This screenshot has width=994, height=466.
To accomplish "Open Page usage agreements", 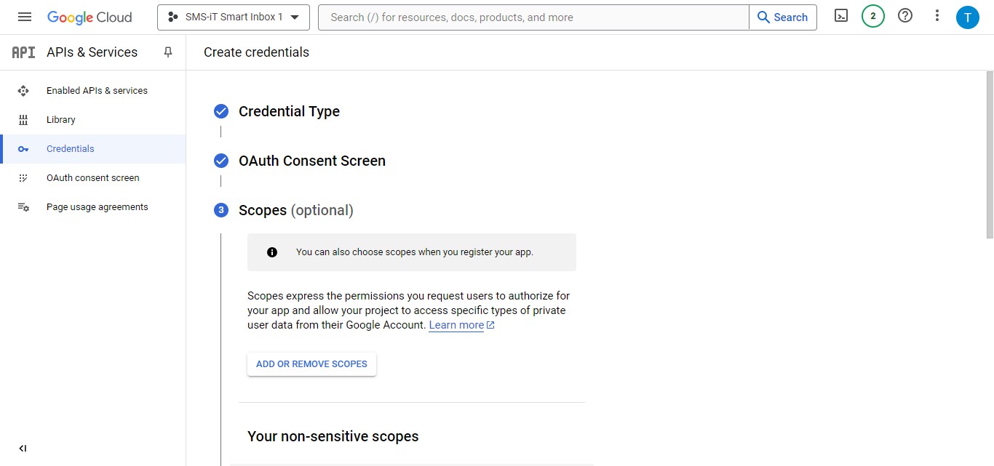I will 97,207.
